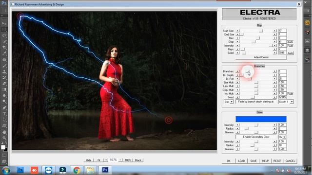
Task: Select the Type tool
Action: 4,114
